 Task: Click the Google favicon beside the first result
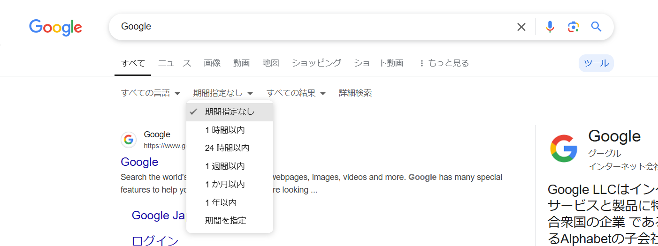pyautogui.click(x=129, y=140)
